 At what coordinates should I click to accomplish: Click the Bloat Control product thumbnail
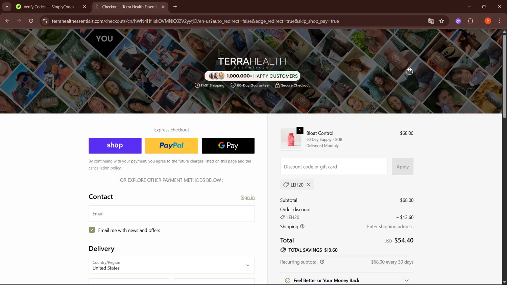pos(291,139)
